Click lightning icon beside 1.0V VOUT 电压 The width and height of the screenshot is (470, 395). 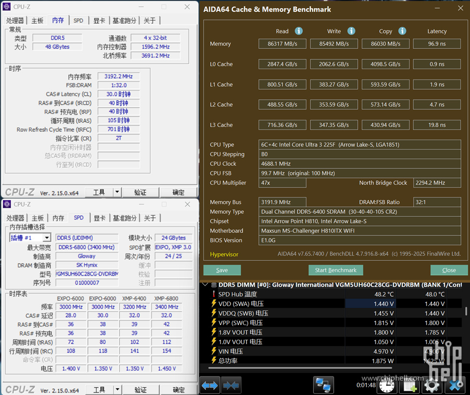[x=213, y=341]
